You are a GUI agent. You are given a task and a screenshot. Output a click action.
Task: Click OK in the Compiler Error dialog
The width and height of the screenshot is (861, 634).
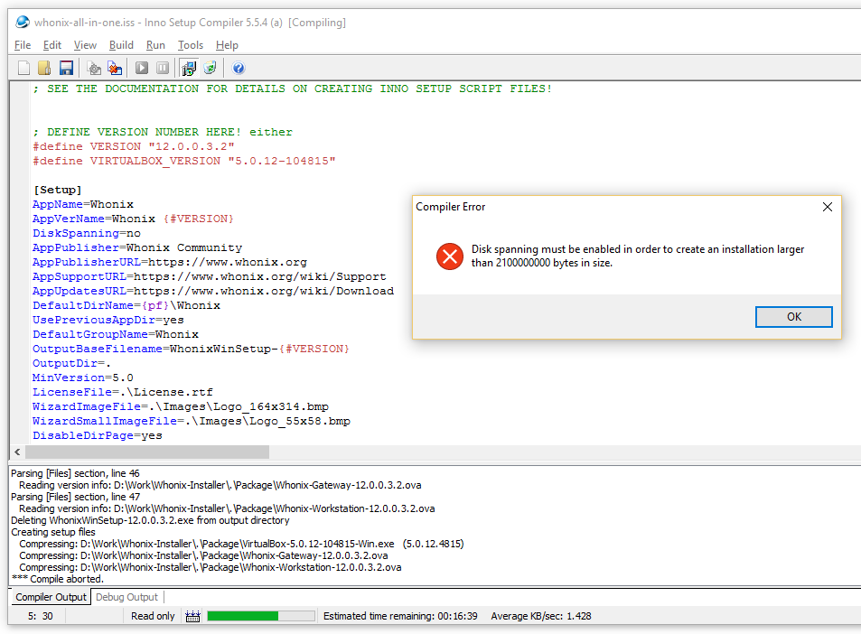pos(793,317)
